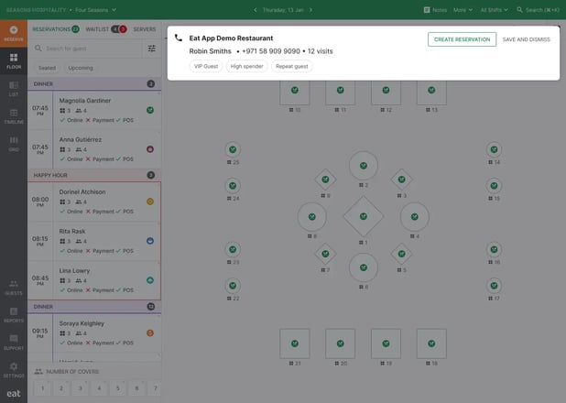Click the Repeat guest tag

291,66
